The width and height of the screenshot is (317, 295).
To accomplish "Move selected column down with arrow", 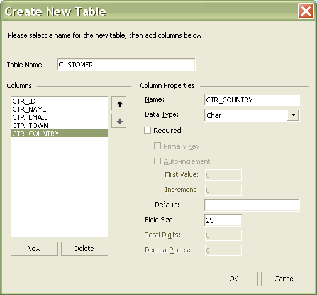I will 119,121.
